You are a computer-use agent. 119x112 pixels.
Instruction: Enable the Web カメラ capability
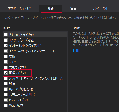6,105
